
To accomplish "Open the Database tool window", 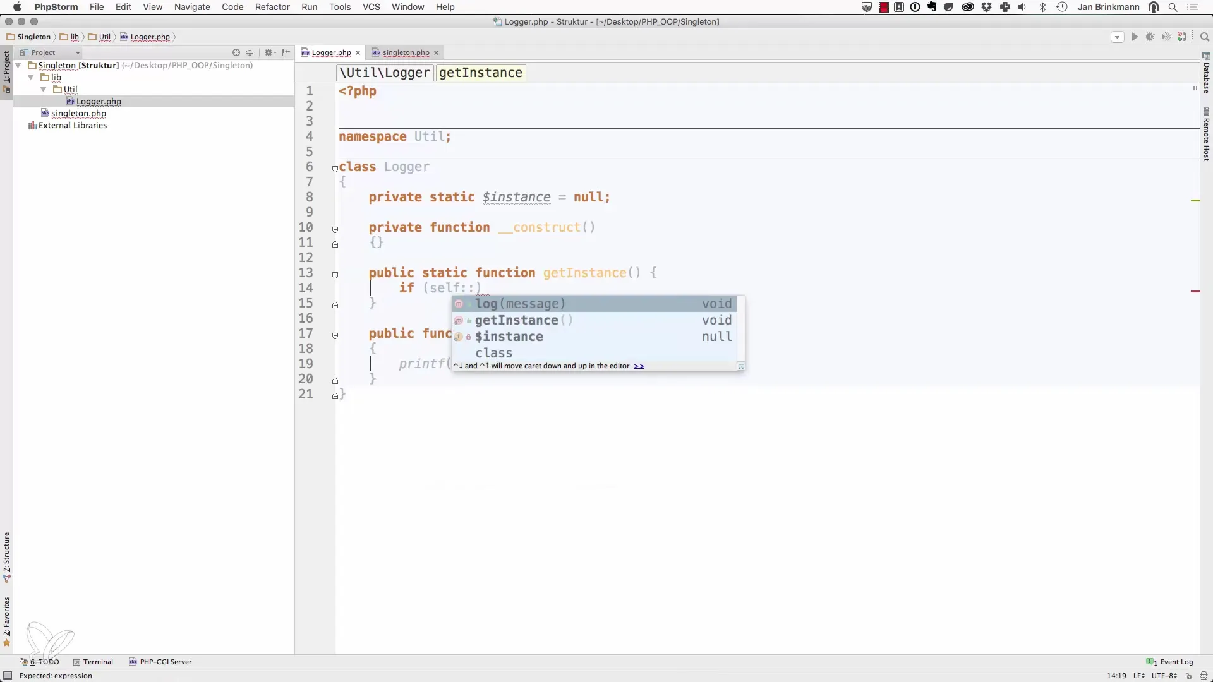I will (1206, 73).
